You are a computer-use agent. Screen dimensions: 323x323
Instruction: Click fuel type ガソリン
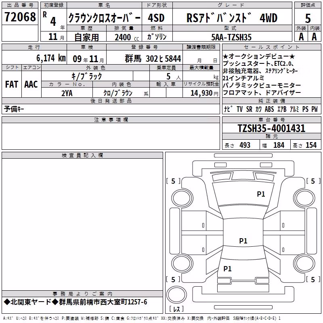coord(157,37)
